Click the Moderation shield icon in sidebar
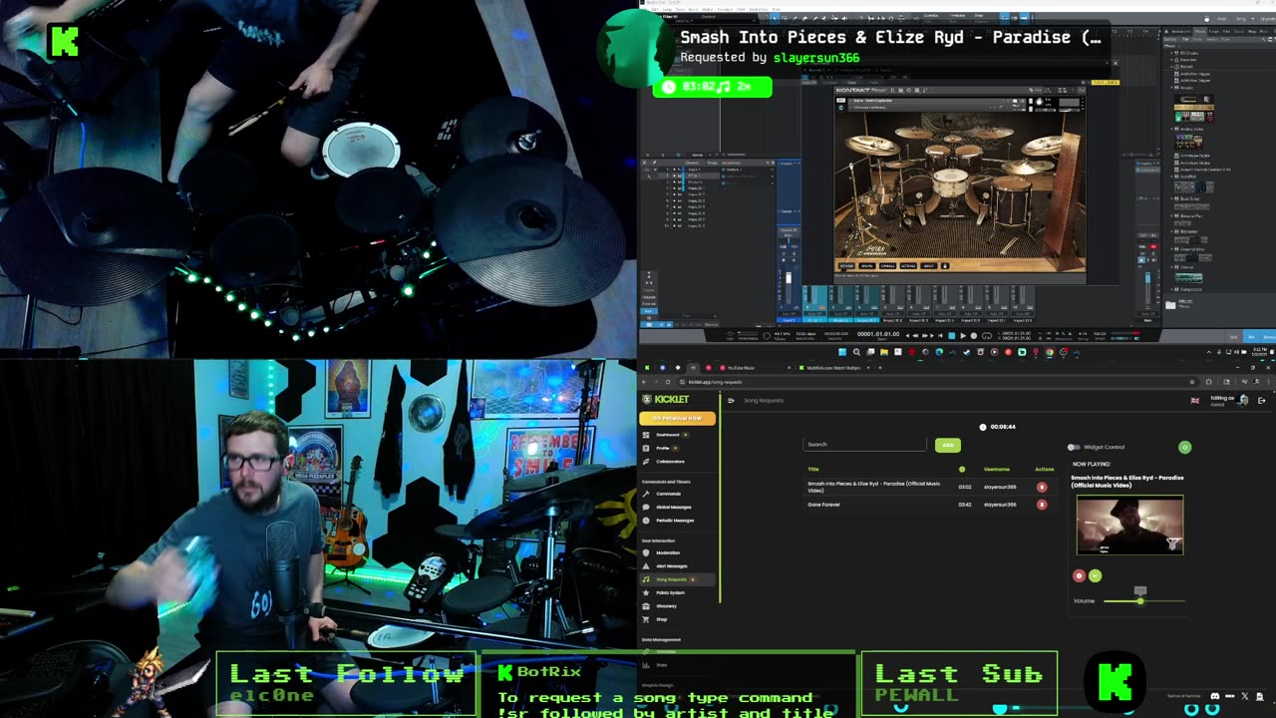This screenshot has width=1276, height=718. [x=647, y=552]
